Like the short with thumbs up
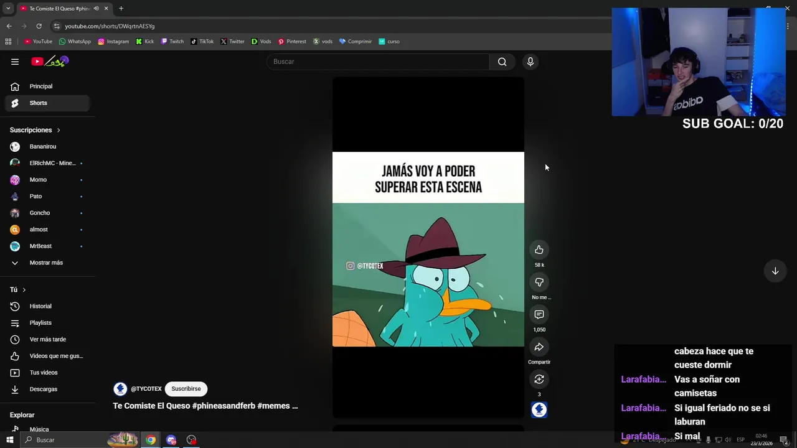The width and height of the screenshot is (797, 448). tap(539, 250)
